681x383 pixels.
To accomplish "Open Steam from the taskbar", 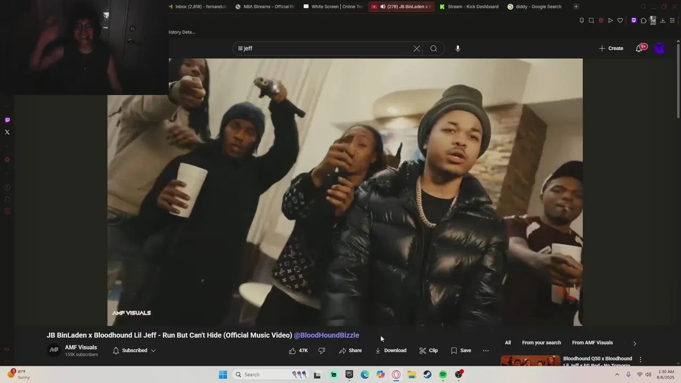I will pyautogui.click(x=427, y=374).
